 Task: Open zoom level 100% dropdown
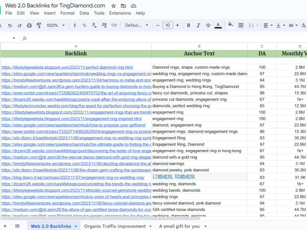56,25
